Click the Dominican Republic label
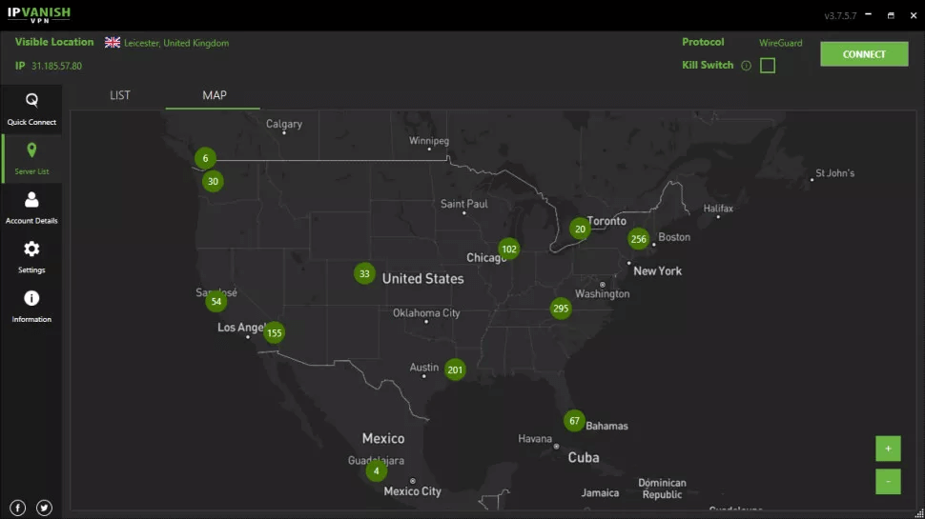925x519 pixels. [662, 489]
